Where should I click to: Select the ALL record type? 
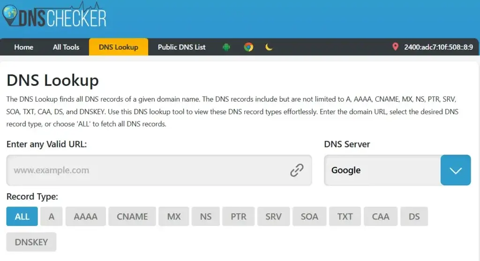point(22,216)
